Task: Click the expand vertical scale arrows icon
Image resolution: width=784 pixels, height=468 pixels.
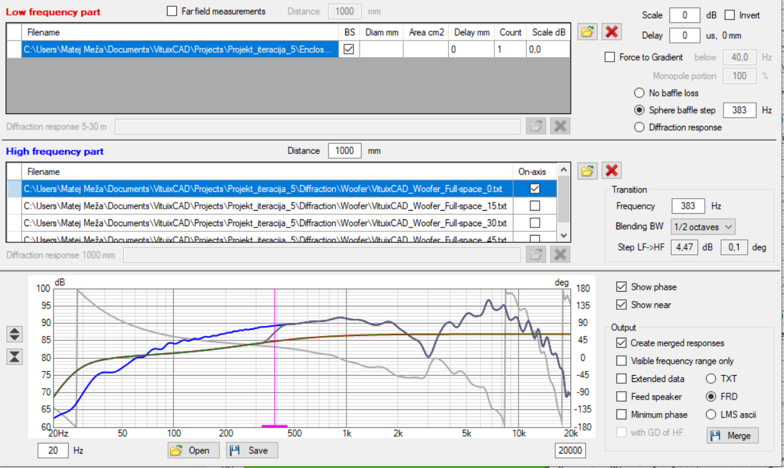Action: coord(15,334)
